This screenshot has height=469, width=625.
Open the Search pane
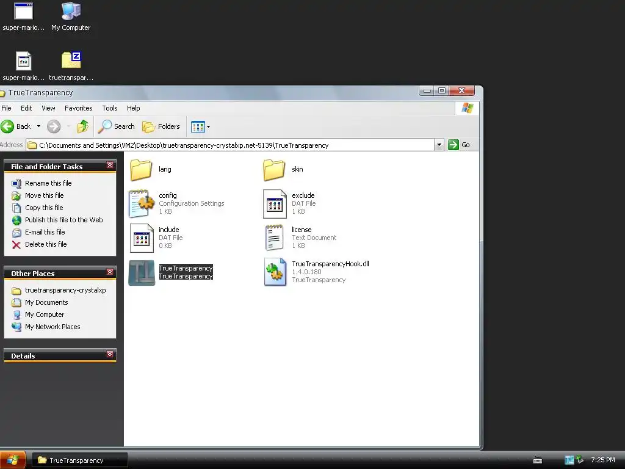click(x=117, y=126)
